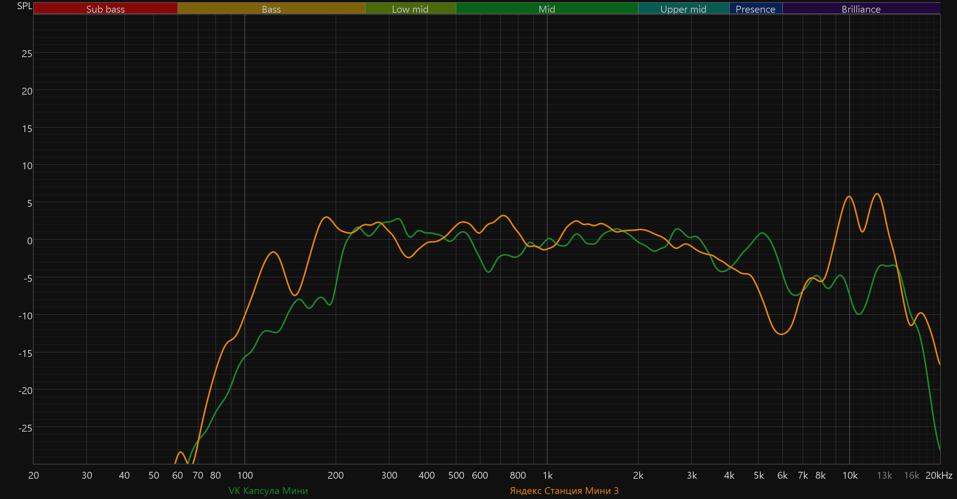Select the Mid band header
Viewport: 957px width, 499px height.
click(547, 9)
